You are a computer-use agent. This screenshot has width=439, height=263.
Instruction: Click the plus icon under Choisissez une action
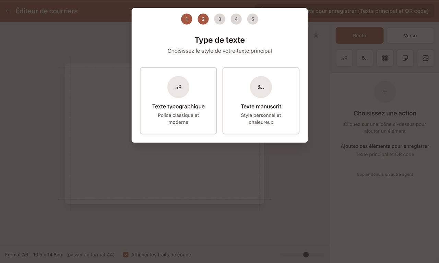point(385,92)
